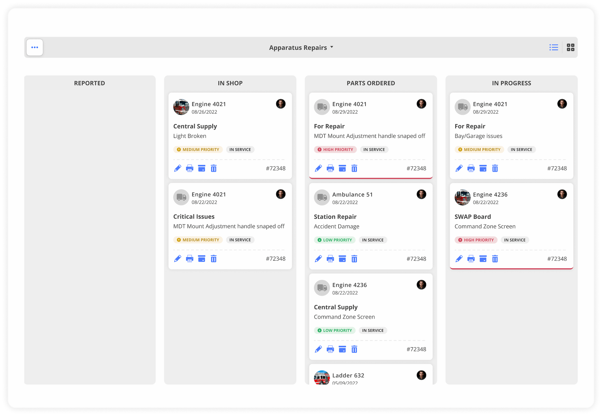This screenshot has height=416, width=602.
Task: Open ticket #72348 on the SWAP Board card
Action: 557,258
